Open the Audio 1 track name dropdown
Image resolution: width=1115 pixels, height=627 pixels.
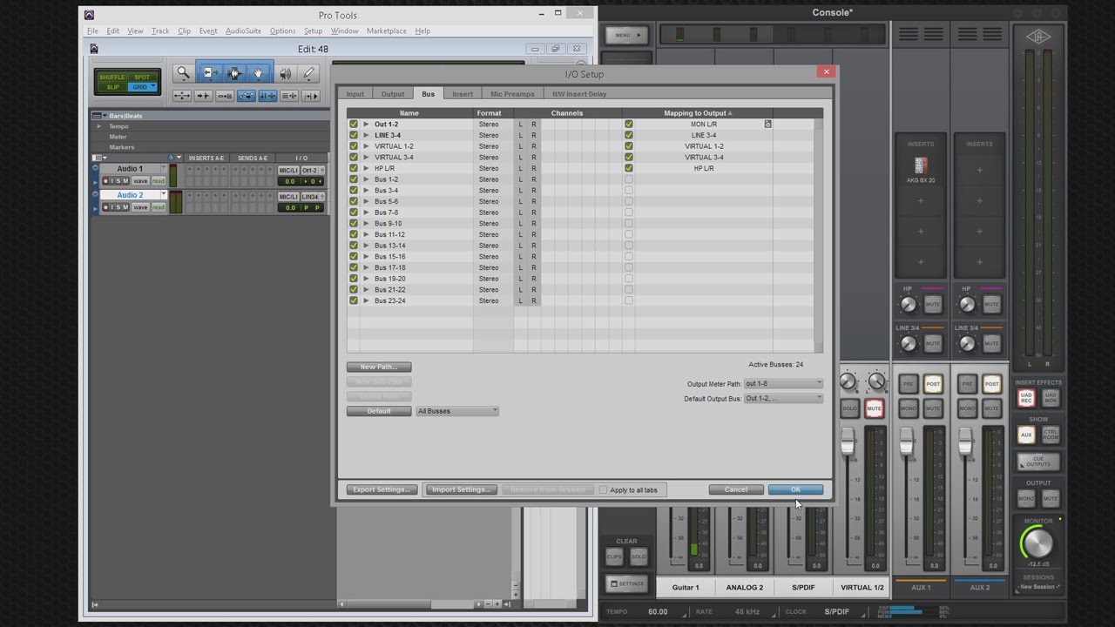[163, 168]
